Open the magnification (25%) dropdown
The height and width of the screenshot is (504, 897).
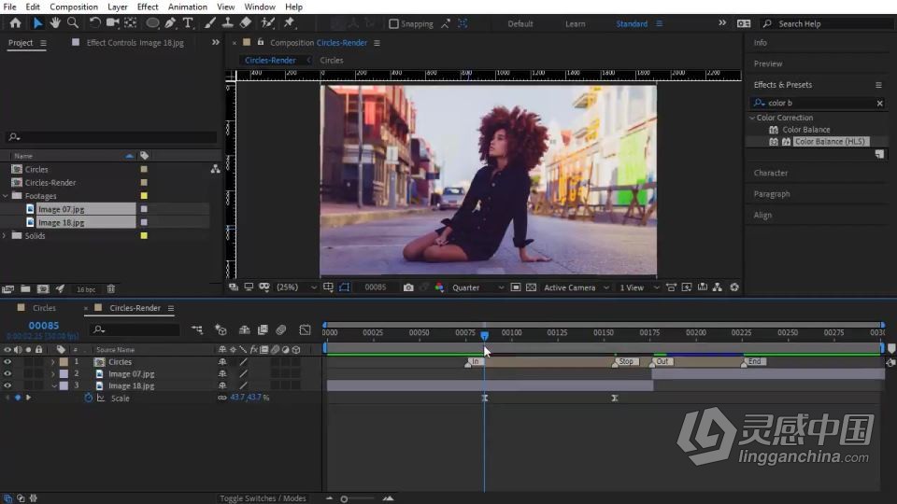[296, 287]
